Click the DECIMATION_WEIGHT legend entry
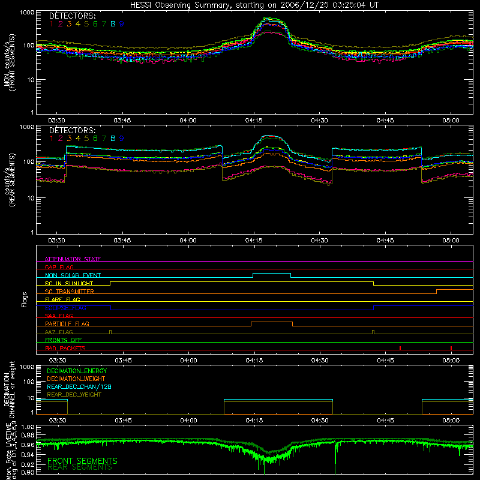Image resolution: width=480 pixels, height=480 pixels. 76,379
